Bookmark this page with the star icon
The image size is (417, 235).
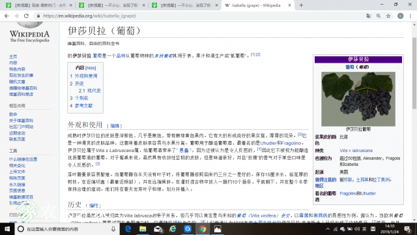388,16
